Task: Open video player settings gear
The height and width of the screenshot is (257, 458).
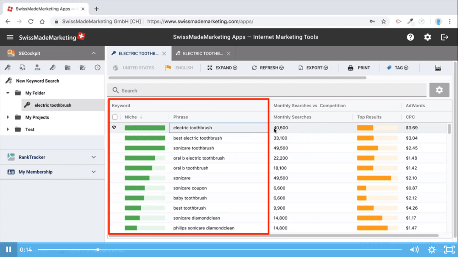Action: tap(432, 250)
